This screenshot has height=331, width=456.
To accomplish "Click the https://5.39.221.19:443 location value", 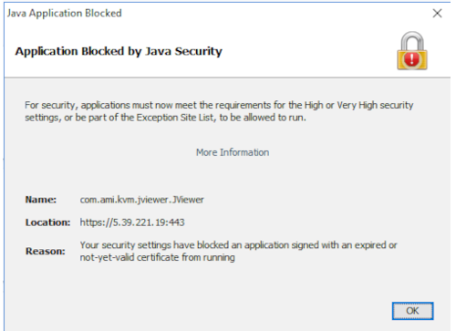I will 132,222.
